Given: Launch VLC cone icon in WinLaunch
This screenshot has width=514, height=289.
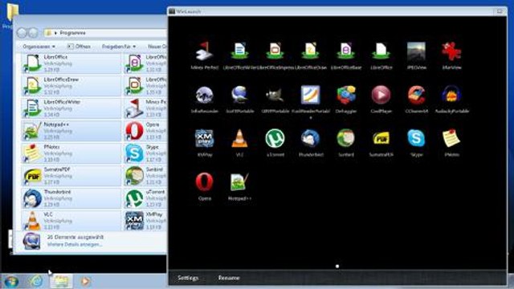Looking at the screenshot, I should coord(239,138).
